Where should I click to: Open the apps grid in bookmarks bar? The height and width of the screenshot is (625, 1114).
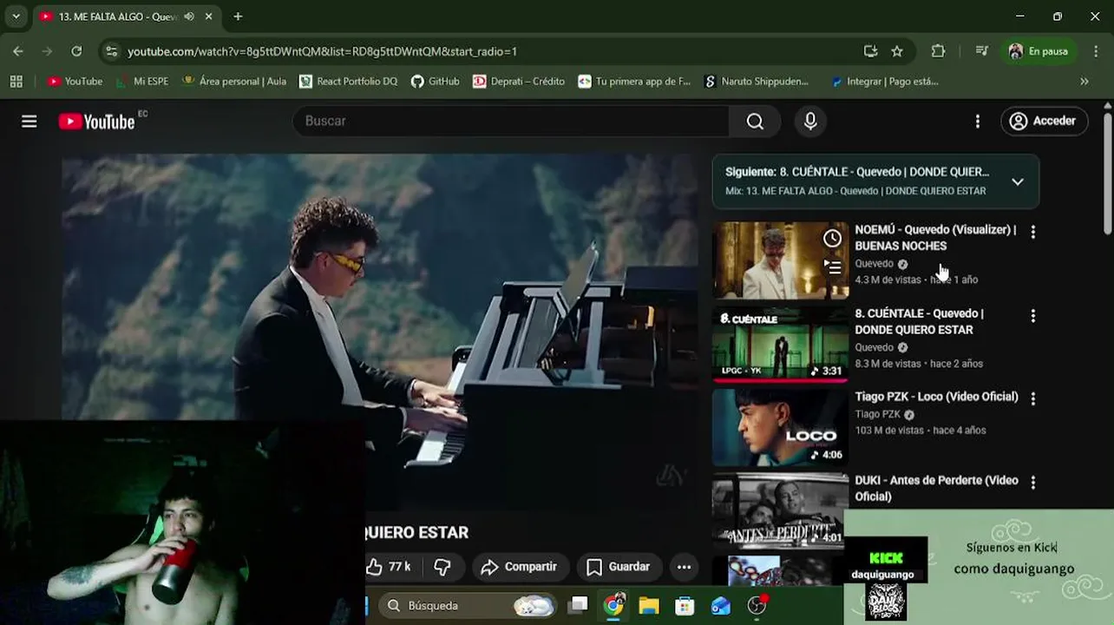click(x=16, y=81)
